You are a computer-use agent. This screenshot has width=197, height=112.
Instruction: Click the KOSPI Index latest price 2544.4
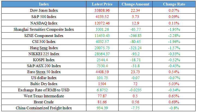tap(102, 60)
